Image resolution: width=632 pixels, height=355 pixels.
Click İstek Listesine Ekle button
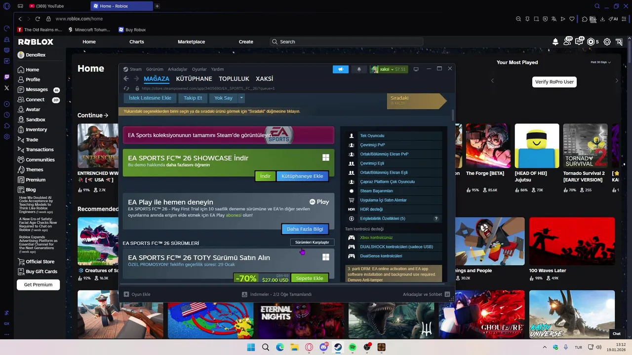click(150, 98)
